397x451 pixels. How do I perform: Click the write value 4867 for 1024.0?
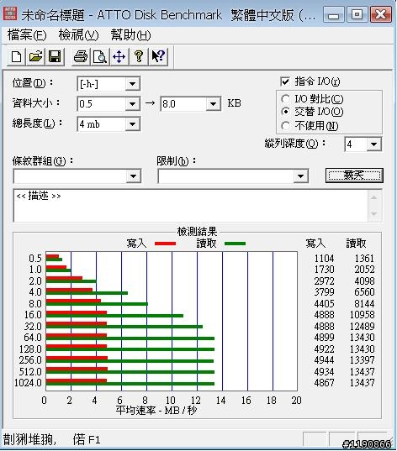[324, 382]
